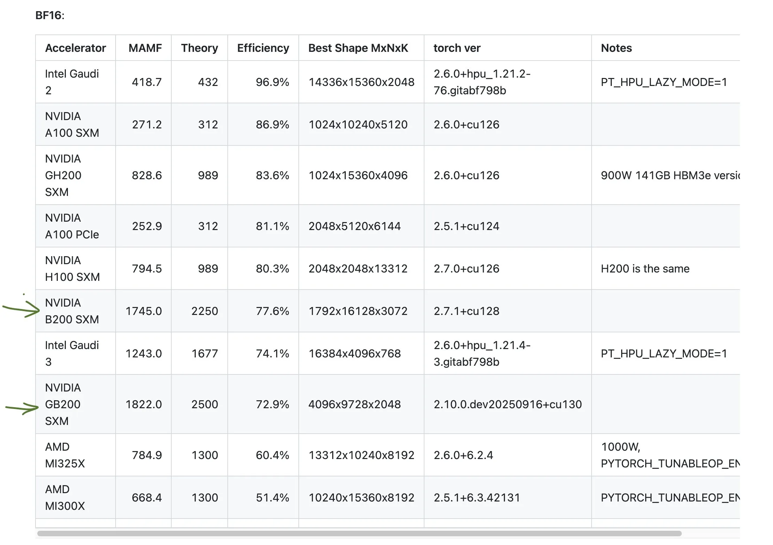The height and width of the screenshot is (545, 773).
Task: Click the Notes column header
Action: tap(616, 48)
